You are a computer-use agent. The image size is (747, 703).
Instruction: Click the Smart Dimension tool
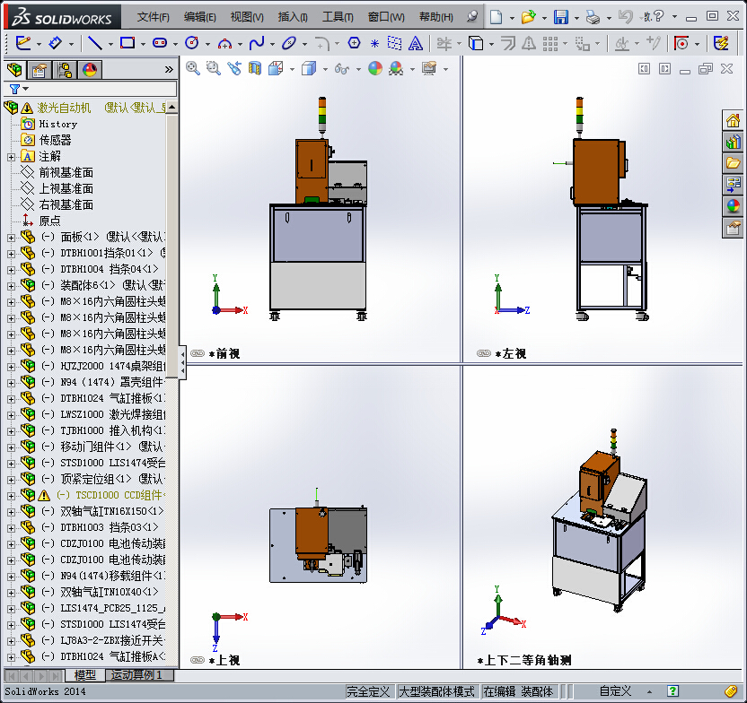click(x=56, y=43)
